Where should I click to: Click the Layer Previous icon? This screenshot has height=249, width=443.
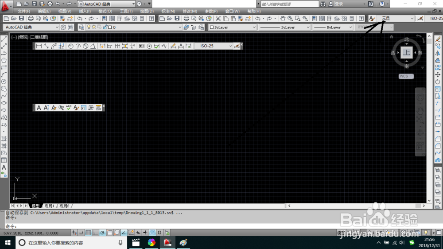[x=194, y=27]
